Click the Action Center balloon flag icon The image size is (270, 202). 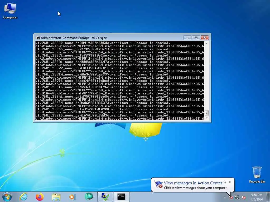[158, 184]
